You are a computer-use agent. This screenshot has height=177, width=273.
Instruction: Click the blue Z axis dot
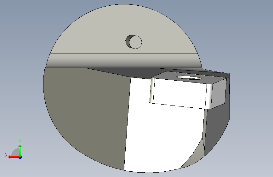coord(20,157)
